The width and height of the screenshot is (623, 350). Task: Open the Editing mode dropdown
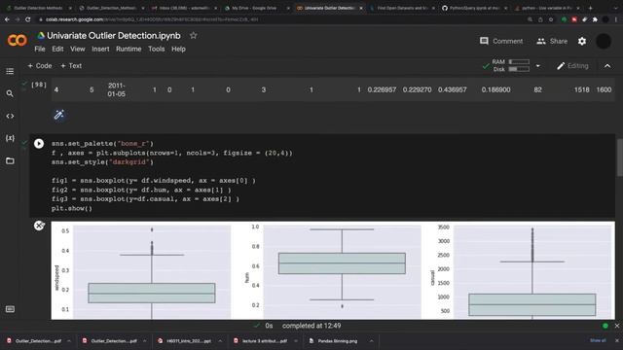[x=572, y=66]
